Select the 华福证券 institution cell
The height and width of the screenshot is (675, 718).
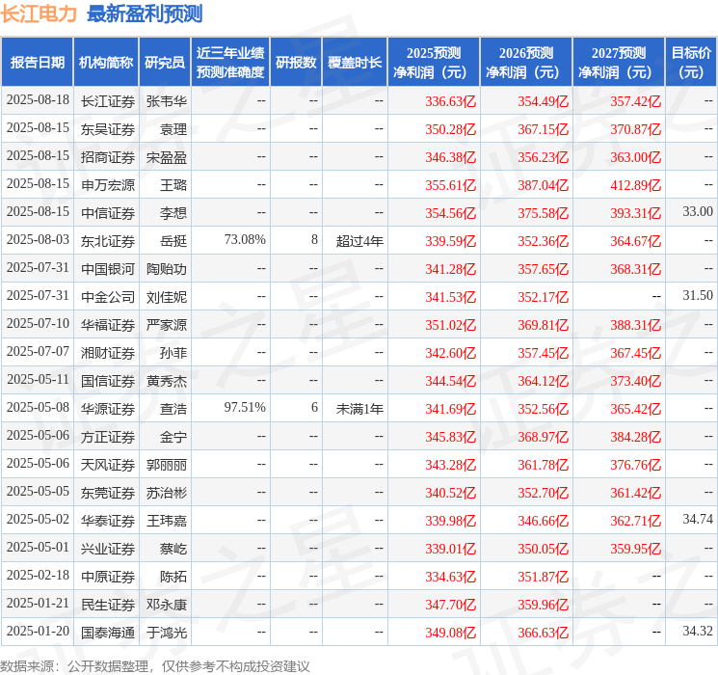click(108, 325)
